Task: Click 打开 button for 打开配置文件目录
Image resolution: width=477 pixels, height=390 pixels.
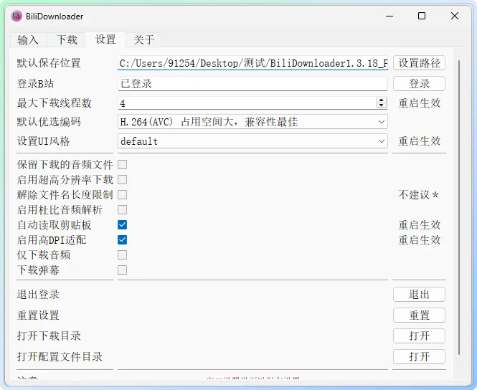Action: point(419,356)
